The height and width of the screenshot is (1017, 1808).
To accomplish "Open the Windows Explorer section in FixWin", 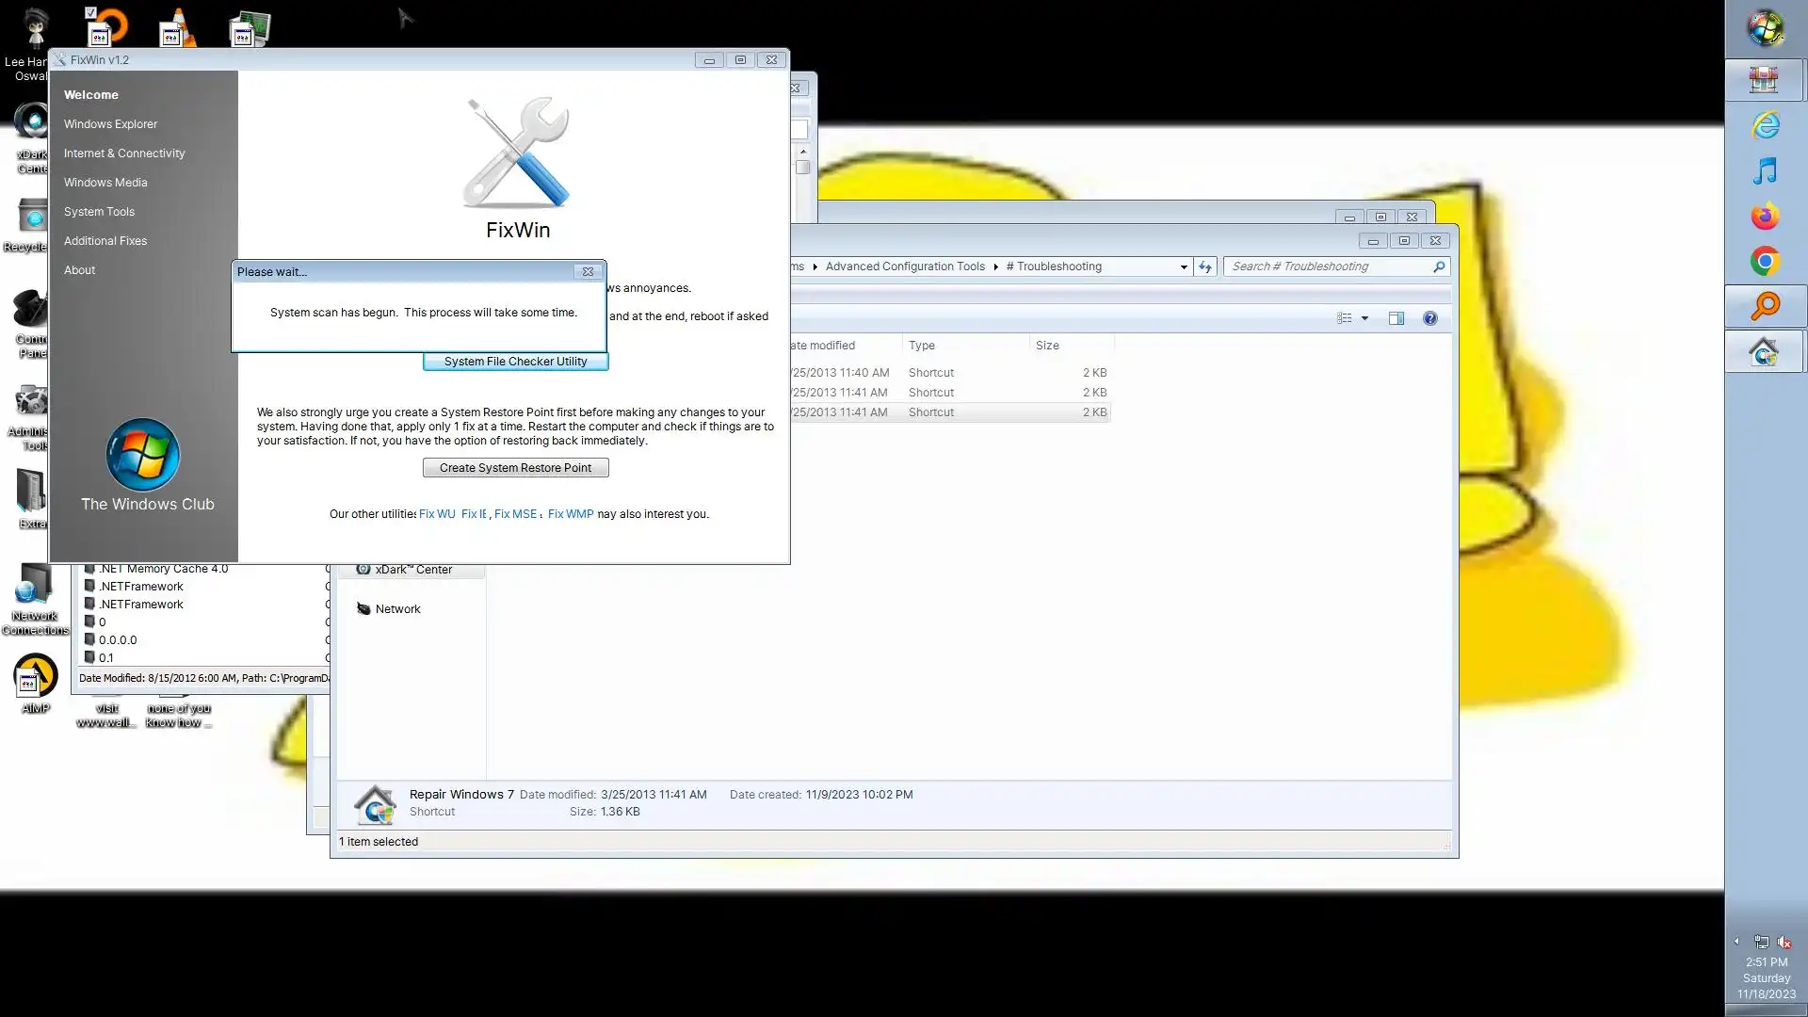I will pos(110,124).
